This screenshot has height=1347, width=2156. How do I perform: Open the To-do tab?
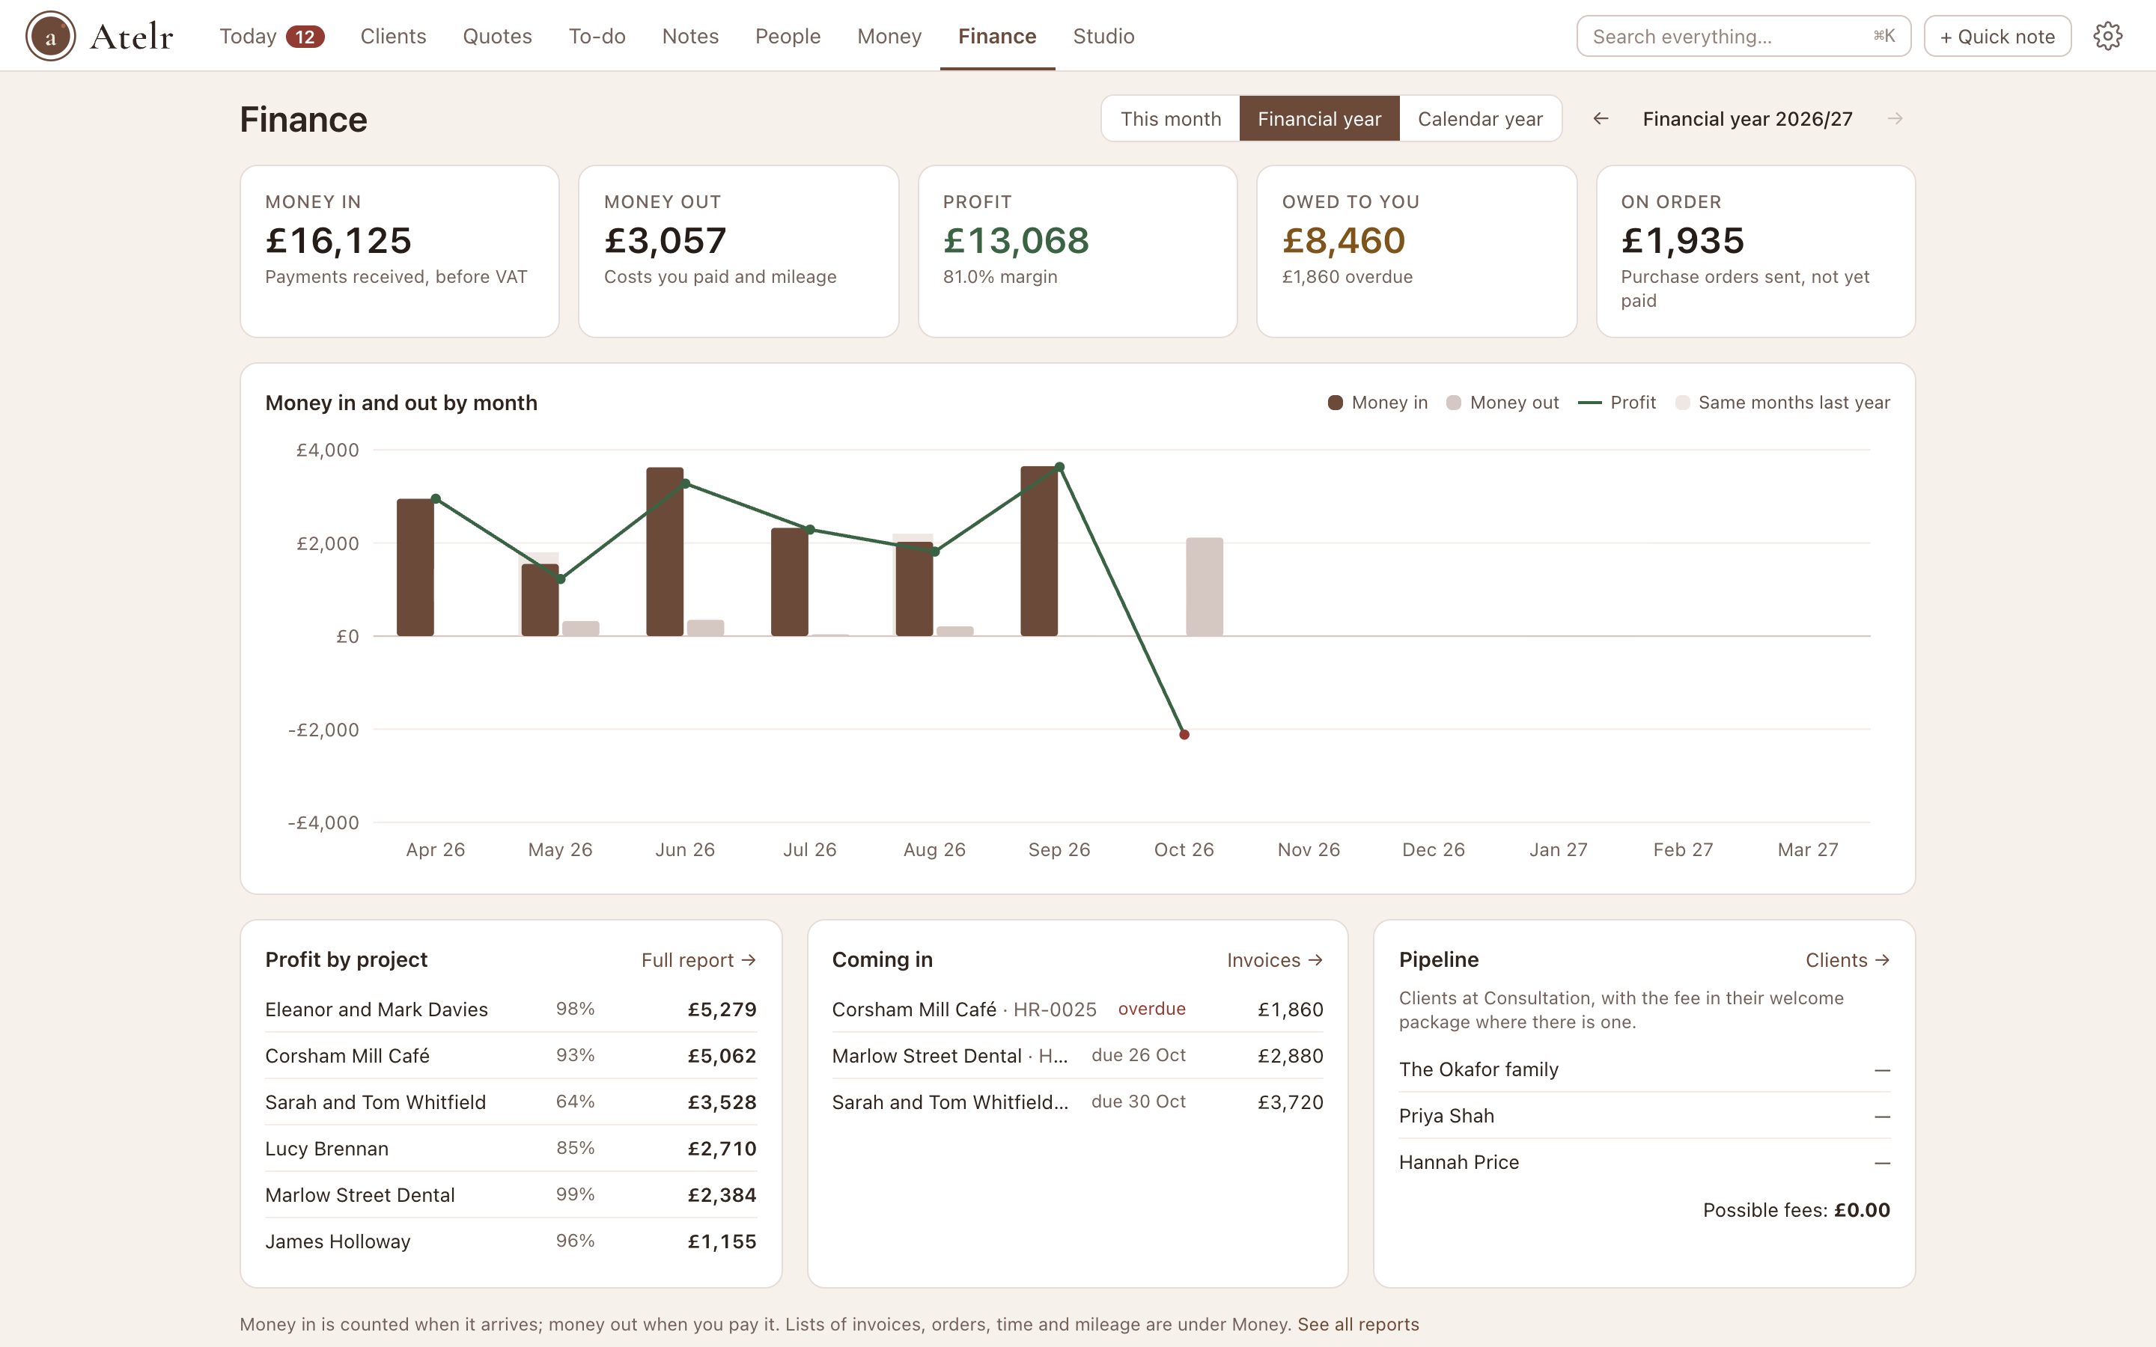click(597, 36)
